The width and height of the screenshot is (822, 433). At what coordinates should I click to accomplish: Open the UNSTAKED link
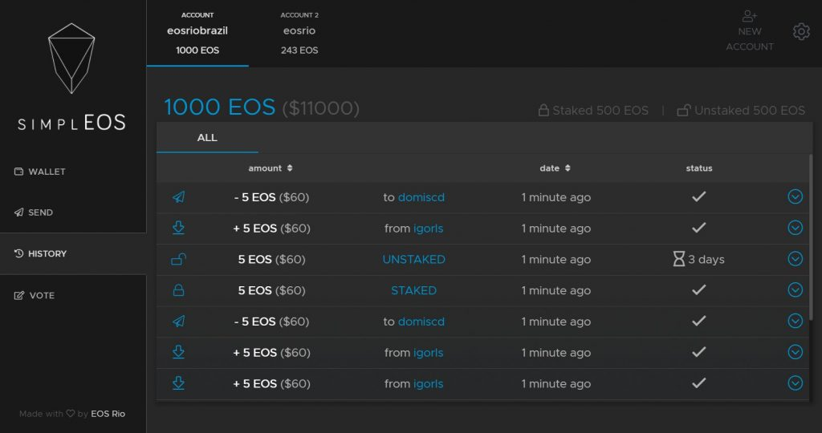click(x=413, y=259)
